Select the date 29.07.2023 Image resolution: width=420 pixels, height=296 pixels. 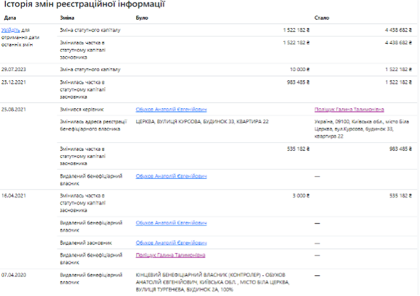pos(13,68)
